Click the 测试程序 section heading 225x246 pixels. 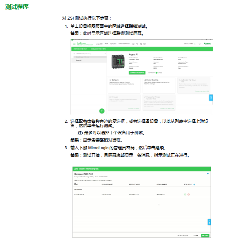coord(17,7)
